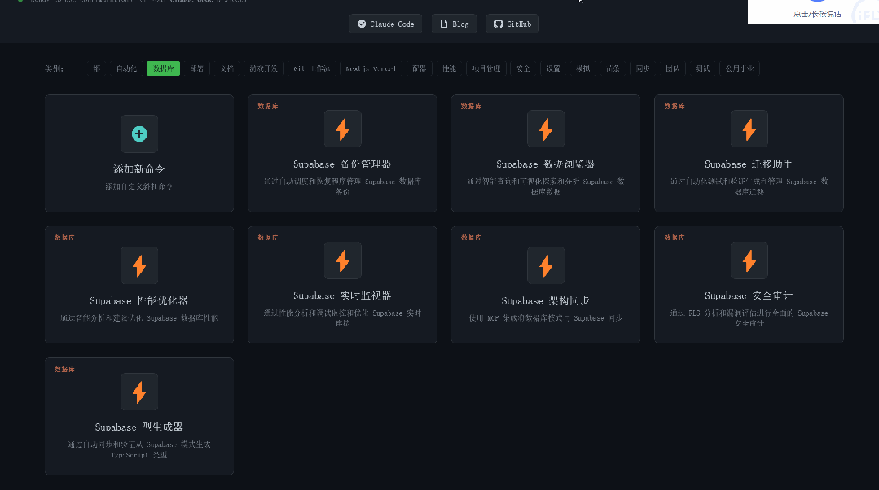Viewport: 879px width, 490px height.
Task: Click the 数据库 tag on the 迁移助手 card
Action: click(x=675, y=107)
